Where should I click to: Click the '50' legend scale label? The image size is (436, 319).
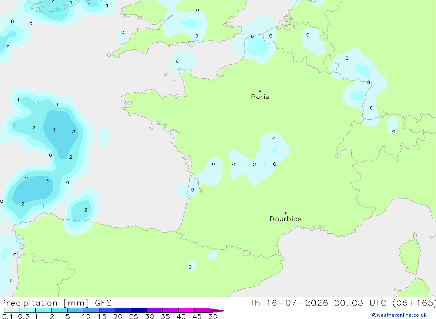(213, 316)
